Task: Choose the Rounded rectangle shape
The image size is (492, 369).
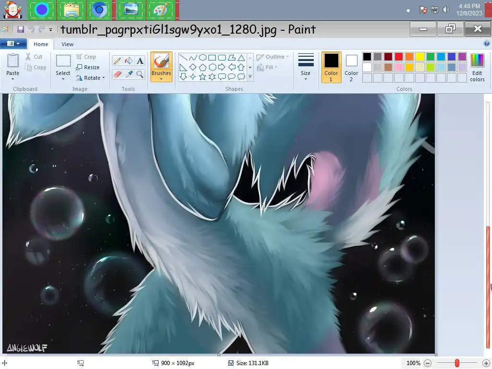Action: tap(222, 58)
